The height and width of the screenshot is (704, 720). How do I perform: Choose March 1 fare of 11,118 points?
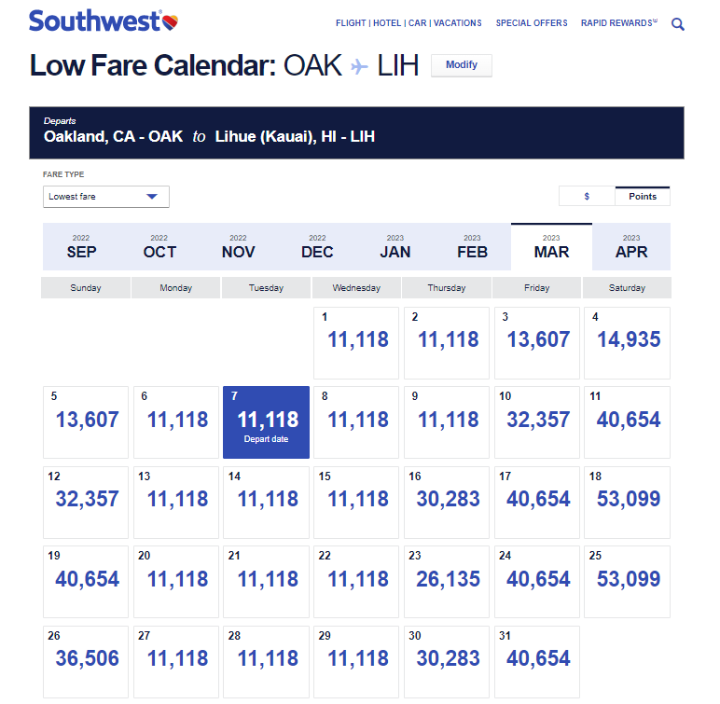click(356, 343)
